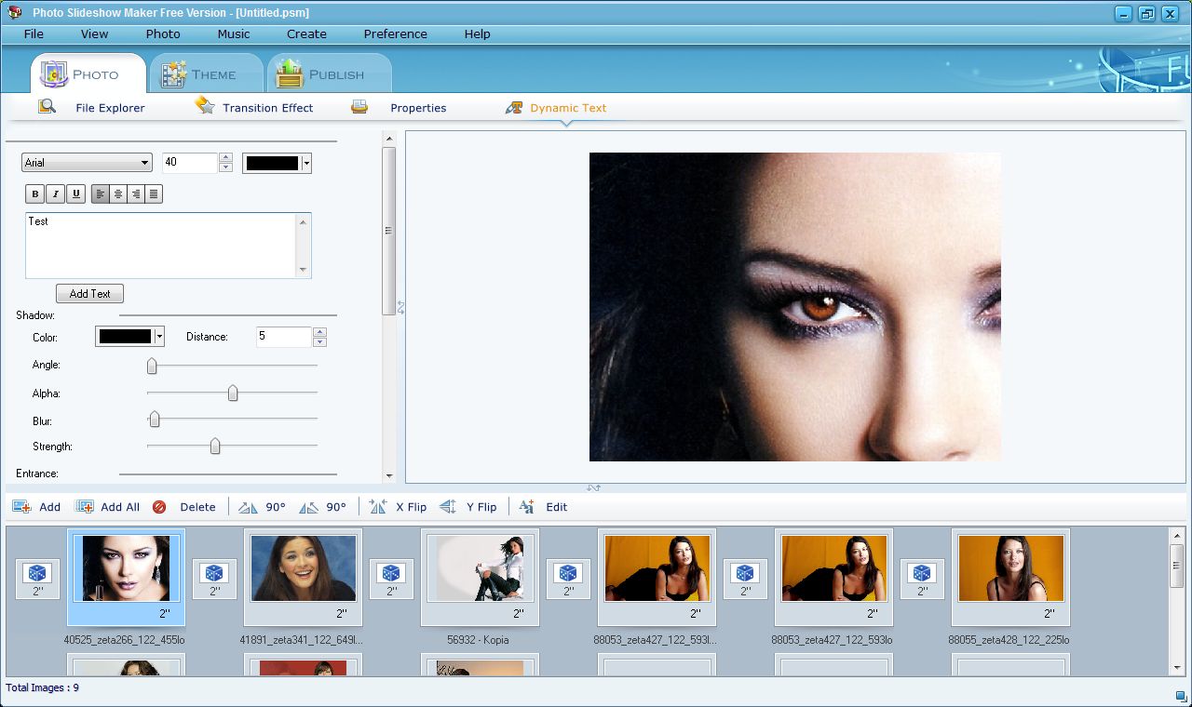Click the Photo tab icon

(54, 73)
